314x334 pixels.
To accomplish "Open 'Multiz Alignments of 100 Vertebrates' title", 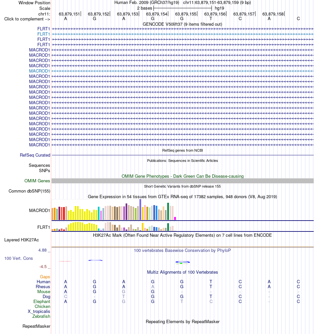I will tap(182, 272).
